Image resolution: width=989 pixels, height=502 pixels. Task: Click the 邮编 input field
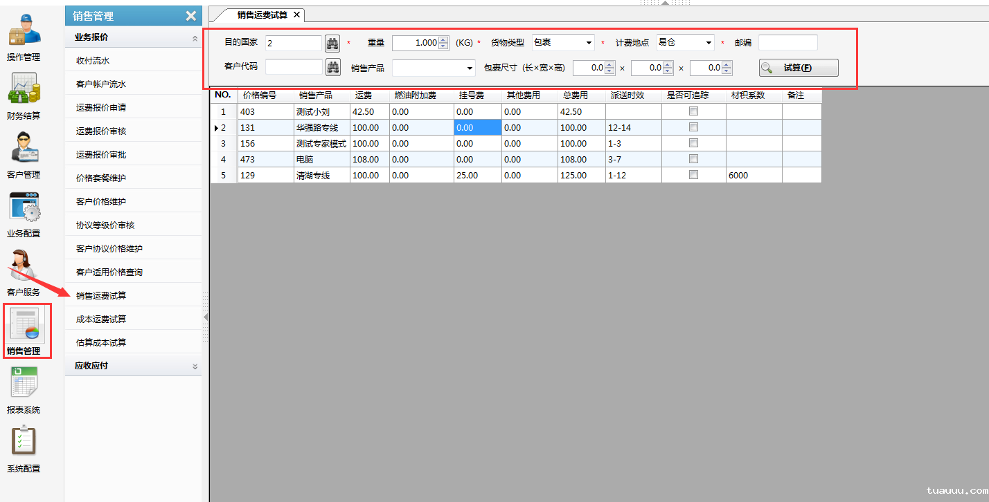(787, 43)
